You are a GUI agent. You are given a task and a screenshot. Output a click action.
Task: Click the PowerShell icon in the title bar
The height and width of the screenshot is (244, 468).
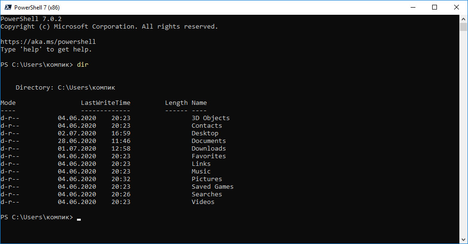[8, 8]
